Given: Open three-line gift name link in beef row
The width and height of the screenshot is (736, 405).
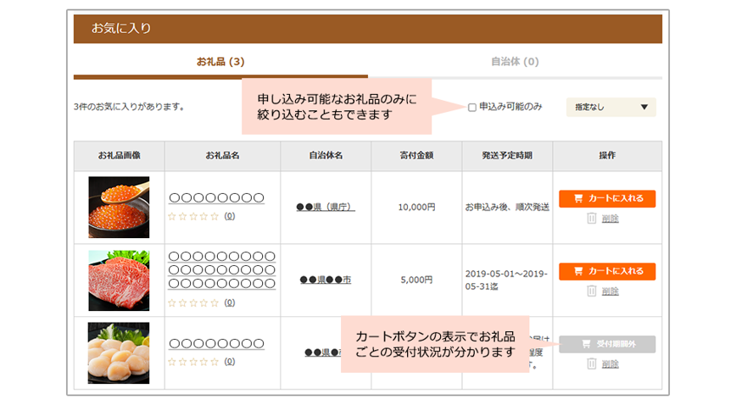Looking at the screenshot, I should point(222,269).
